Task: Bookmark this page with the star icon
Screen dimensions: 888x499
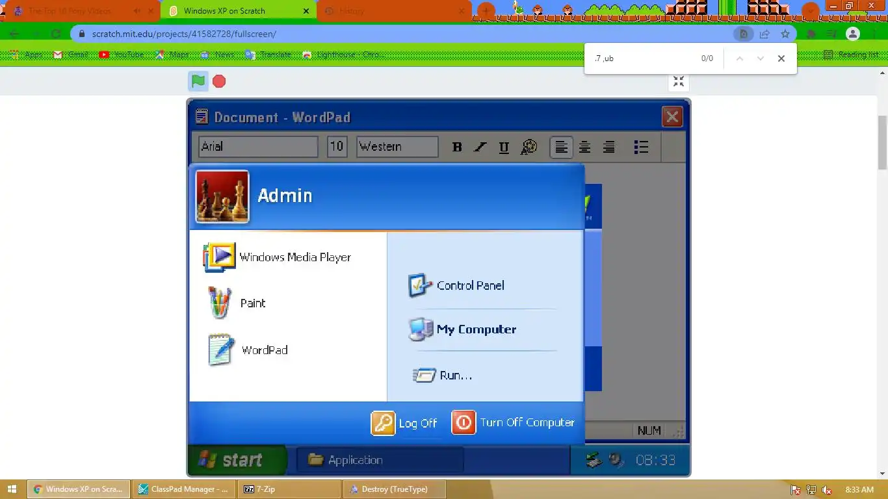Action: coord(785,34)
